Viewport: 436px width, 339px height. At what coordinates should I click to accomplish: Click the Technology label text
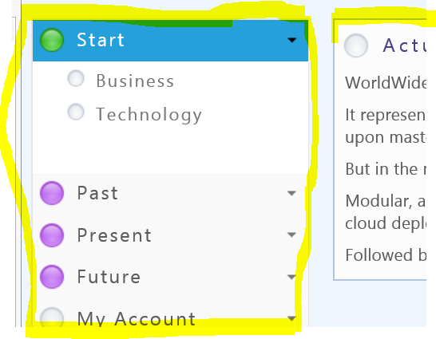(149, 115)
